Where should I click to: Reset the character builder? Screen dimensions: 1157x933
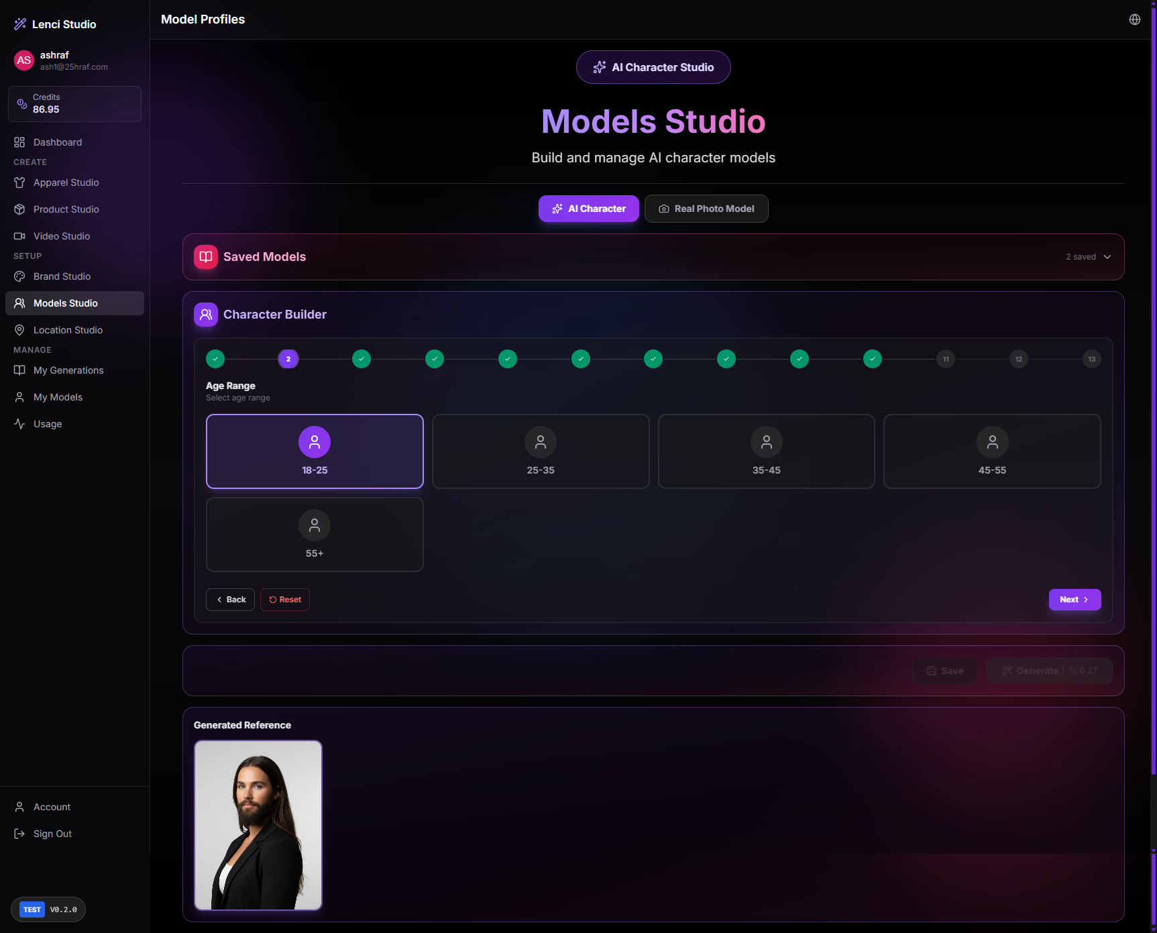pos(285,600)
